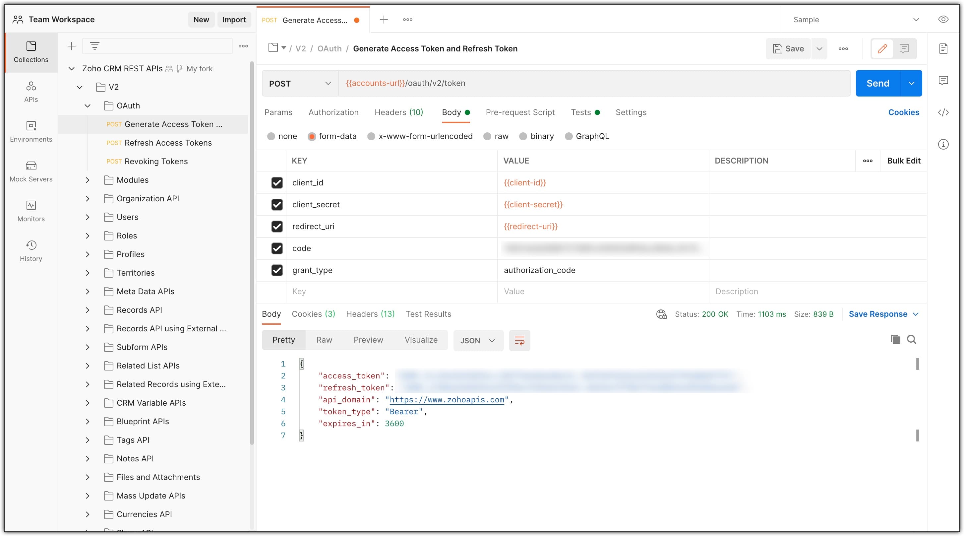Click the column options ellipsis in table header

point(868,161)
